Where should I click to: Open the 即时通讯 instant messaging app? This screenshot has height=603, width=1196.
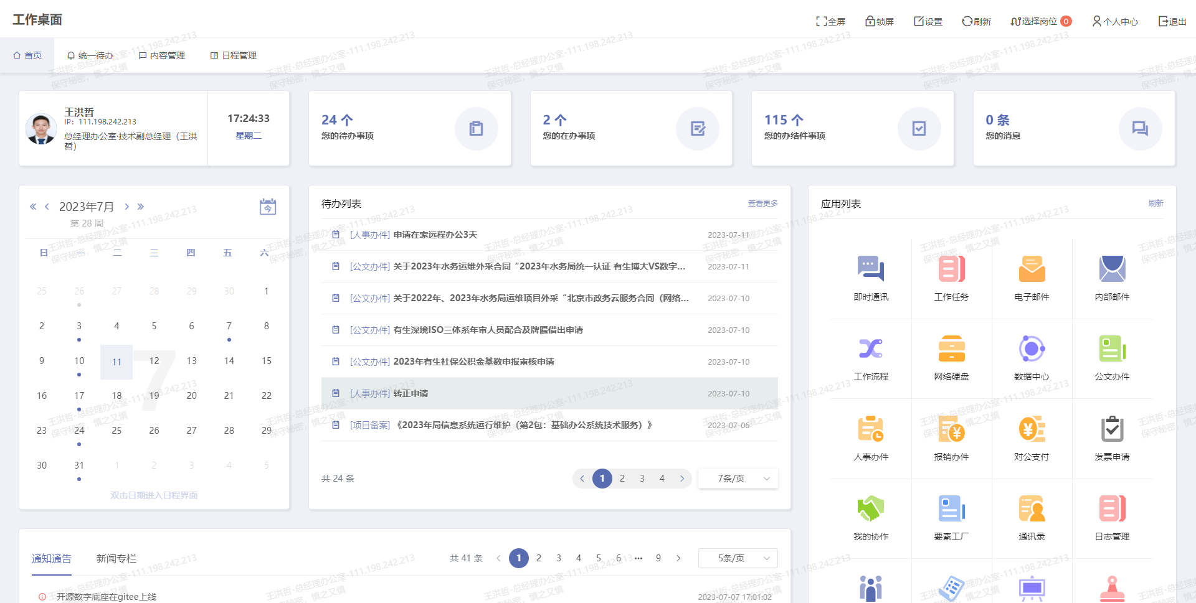point(871,269)
